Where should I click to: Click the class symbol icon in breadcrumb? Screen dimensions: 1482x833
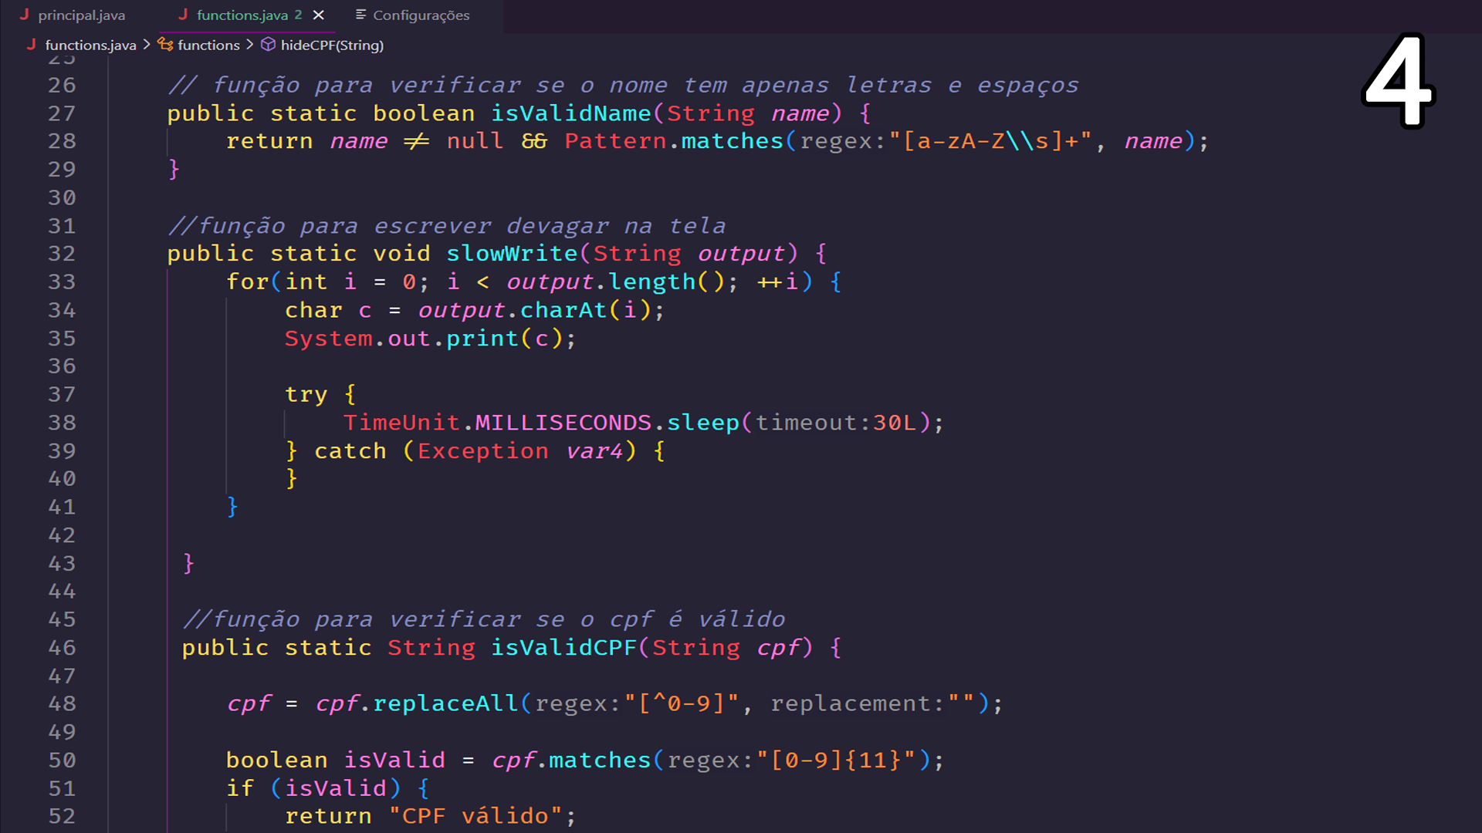pyautogui.click(x=165, y=45)
